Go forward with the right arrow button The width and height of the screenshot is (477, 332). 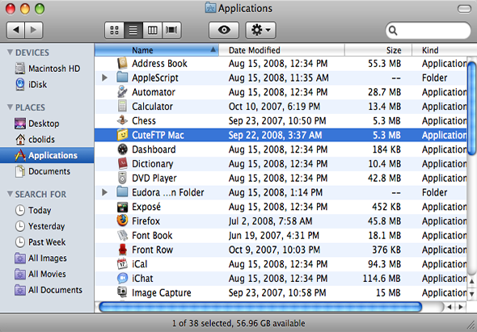point(33,30)
